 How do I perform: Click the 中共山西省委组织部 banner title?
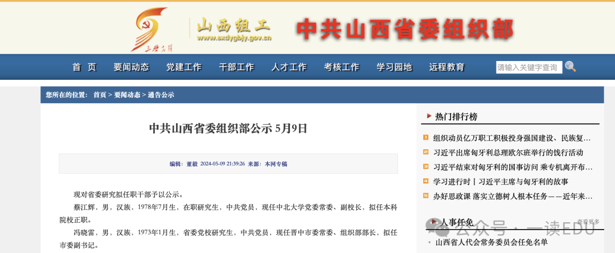pyautogui.click(x=405, y=30)
